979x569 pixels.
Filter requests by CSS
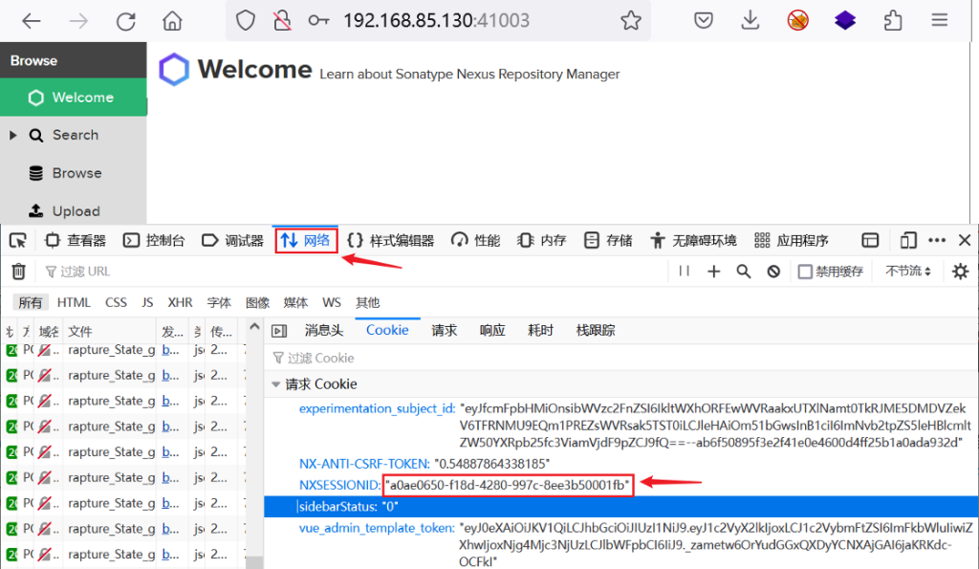(x=116, y=303)
